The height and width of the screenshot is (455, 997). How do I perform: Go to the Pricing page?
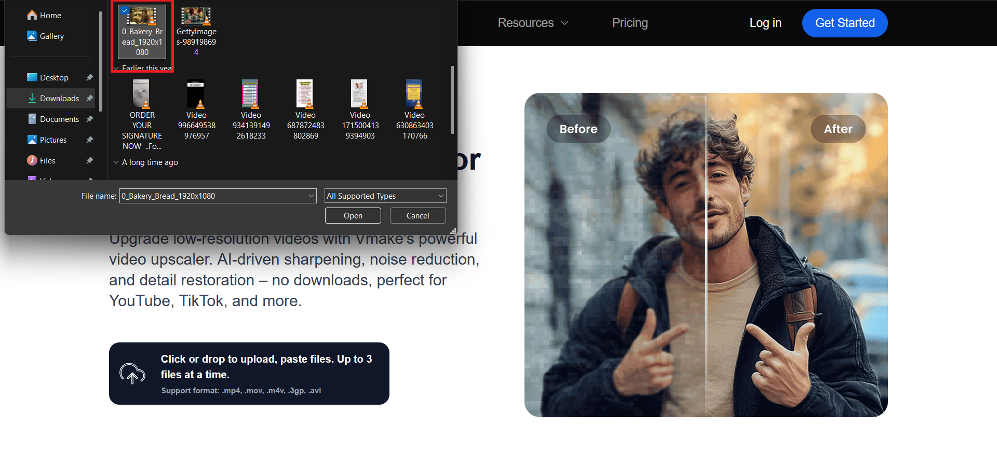tap(629, 23)
